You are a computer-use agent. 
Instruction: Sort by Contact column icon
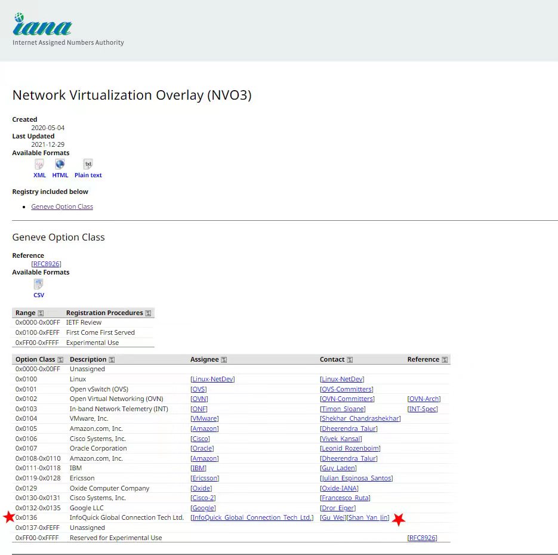350,360
